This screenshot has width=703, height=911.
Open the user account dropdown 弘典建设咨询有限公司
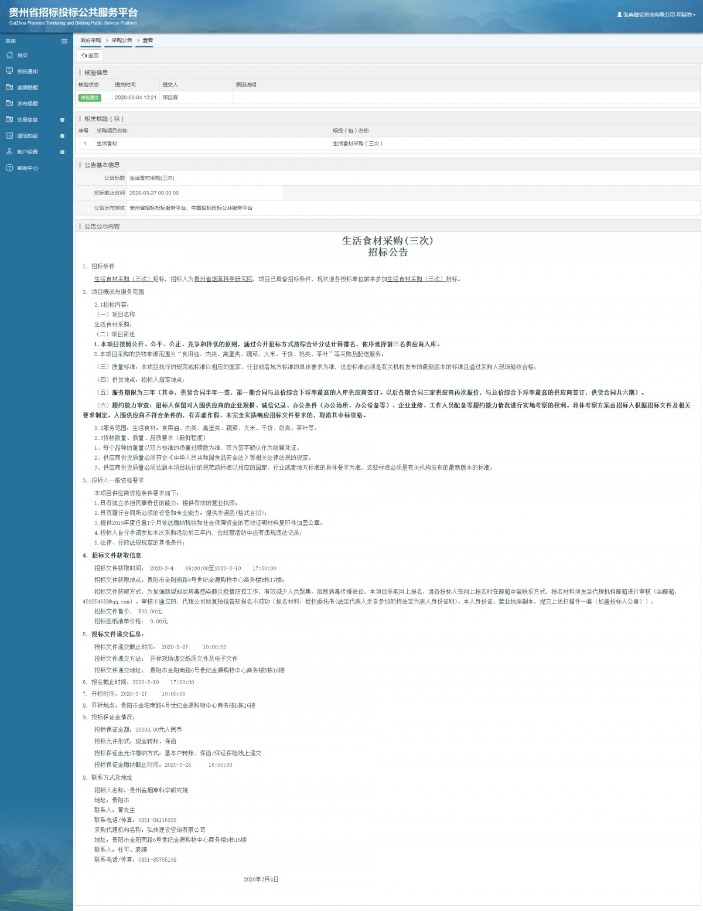656,15
